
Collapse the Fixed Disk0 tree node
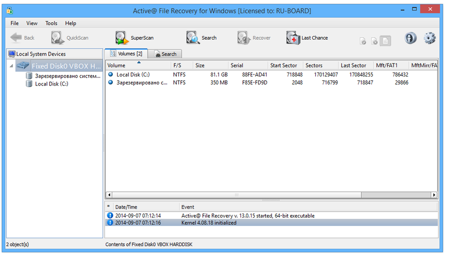pos(11,66)
